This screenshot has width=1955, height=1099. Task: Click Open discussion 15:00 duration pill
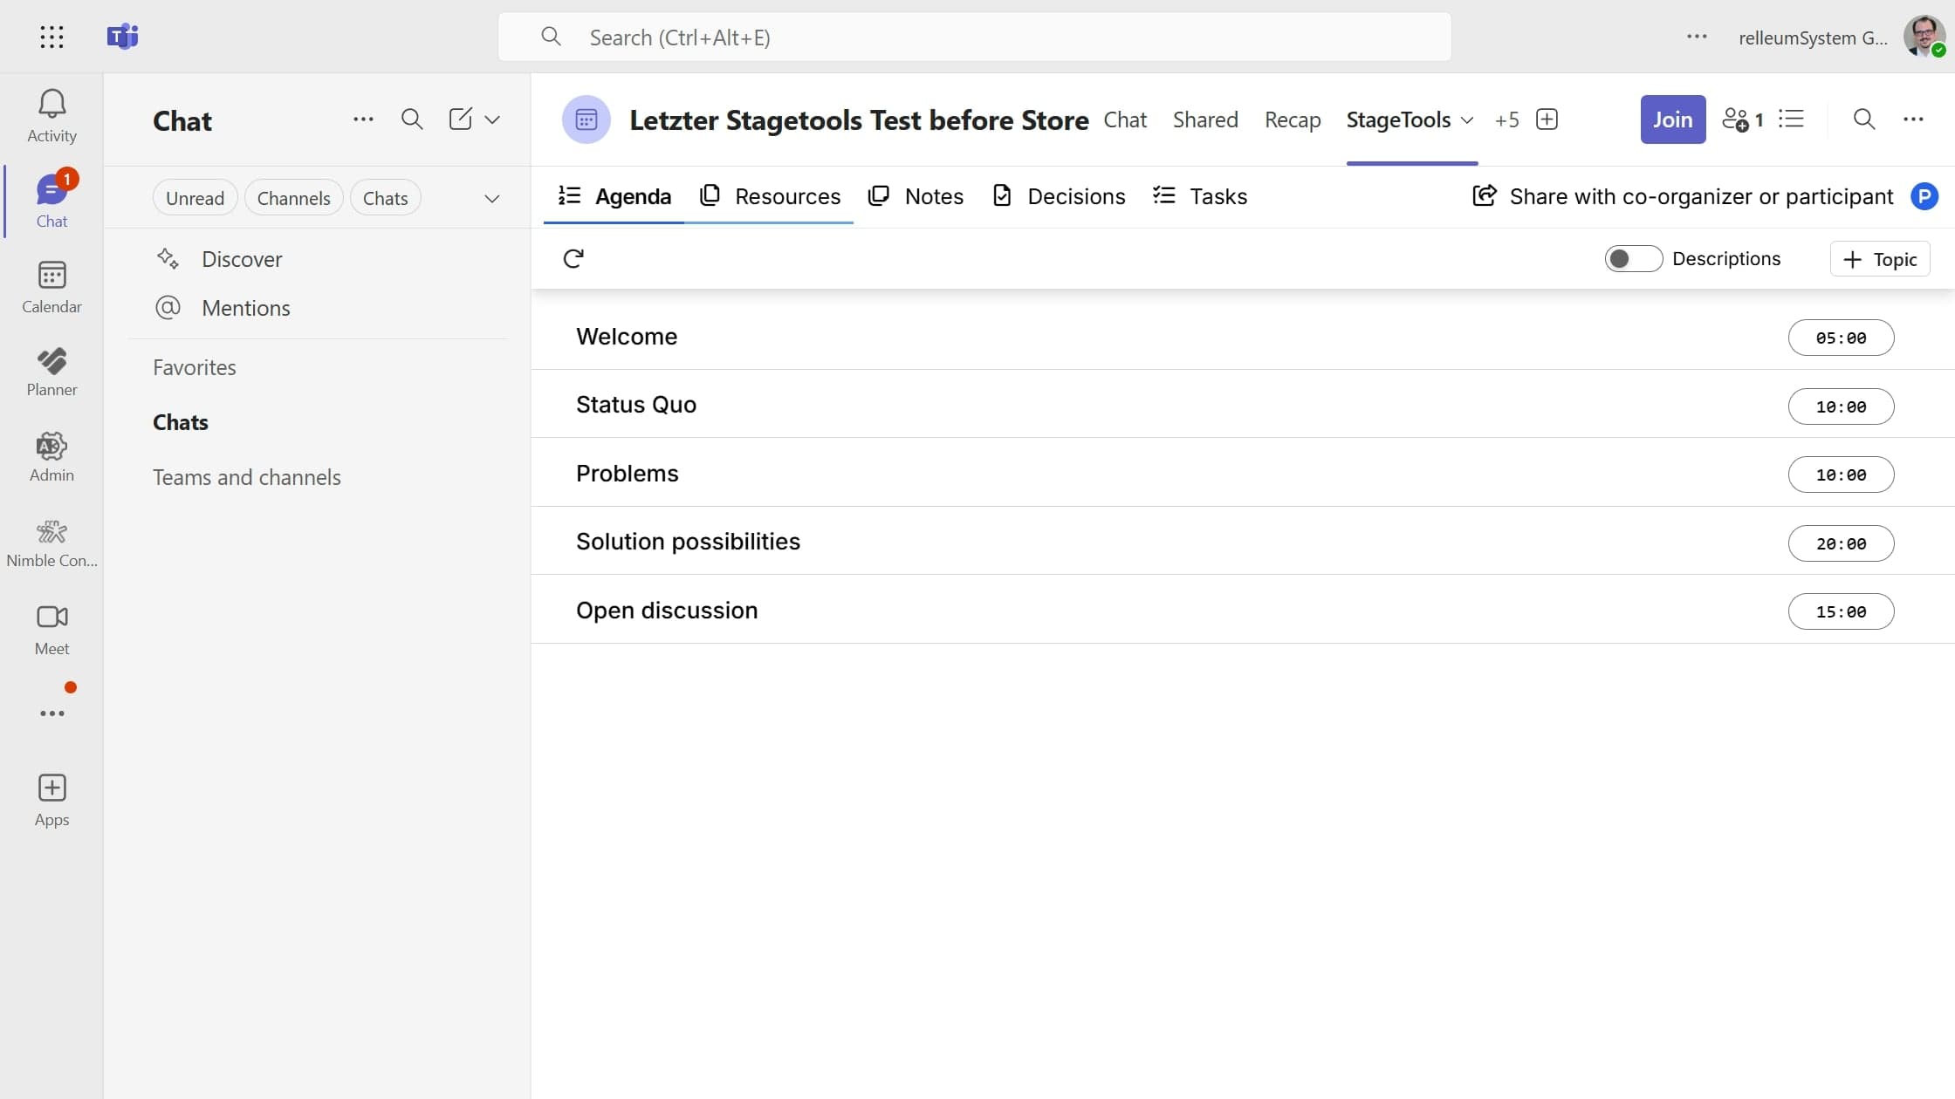1842,611
